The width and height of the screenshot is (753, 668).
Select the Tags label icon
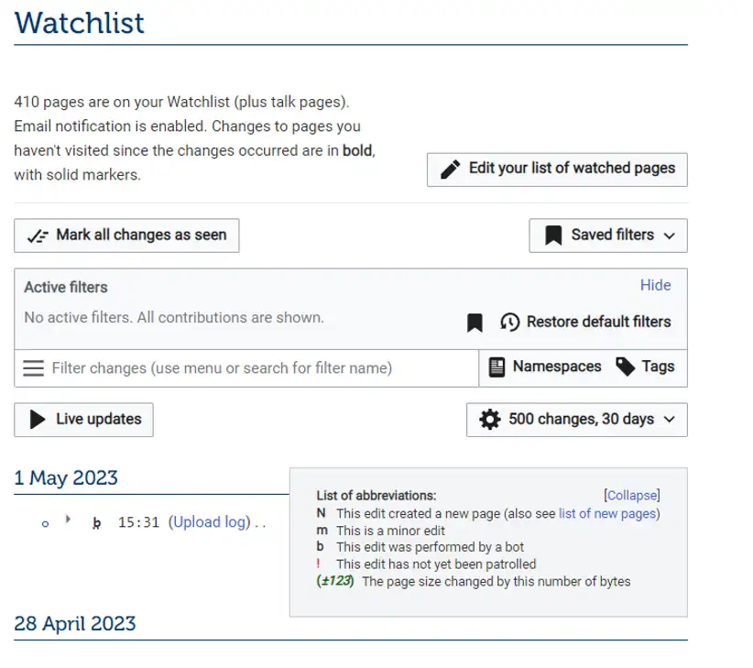pyautogui.click(x=625, y=367)
